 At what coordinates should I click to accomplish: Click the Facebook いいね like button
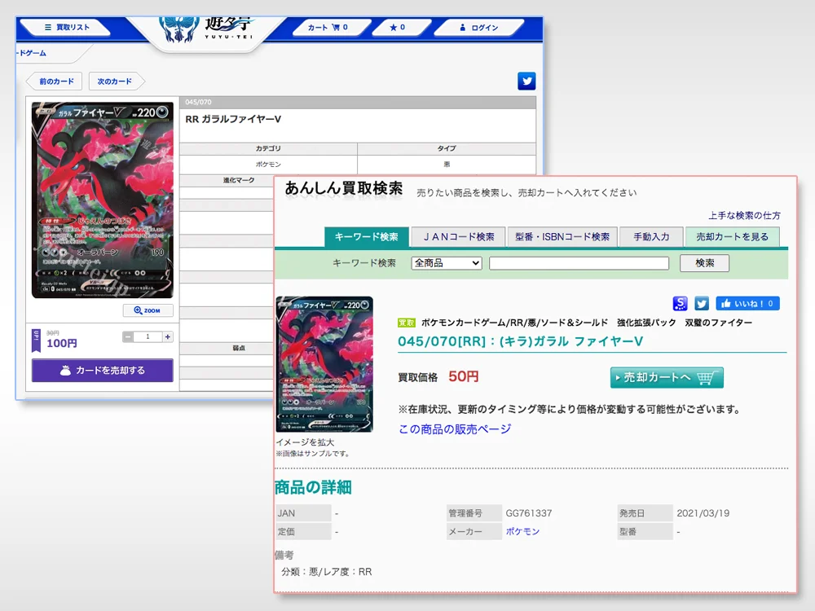[747, 303]
